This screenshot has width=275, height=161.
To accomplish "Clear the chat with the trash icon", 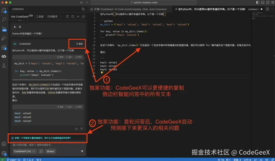I will [x=67, y=16].
